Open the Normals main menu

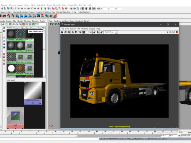point(57,5)
